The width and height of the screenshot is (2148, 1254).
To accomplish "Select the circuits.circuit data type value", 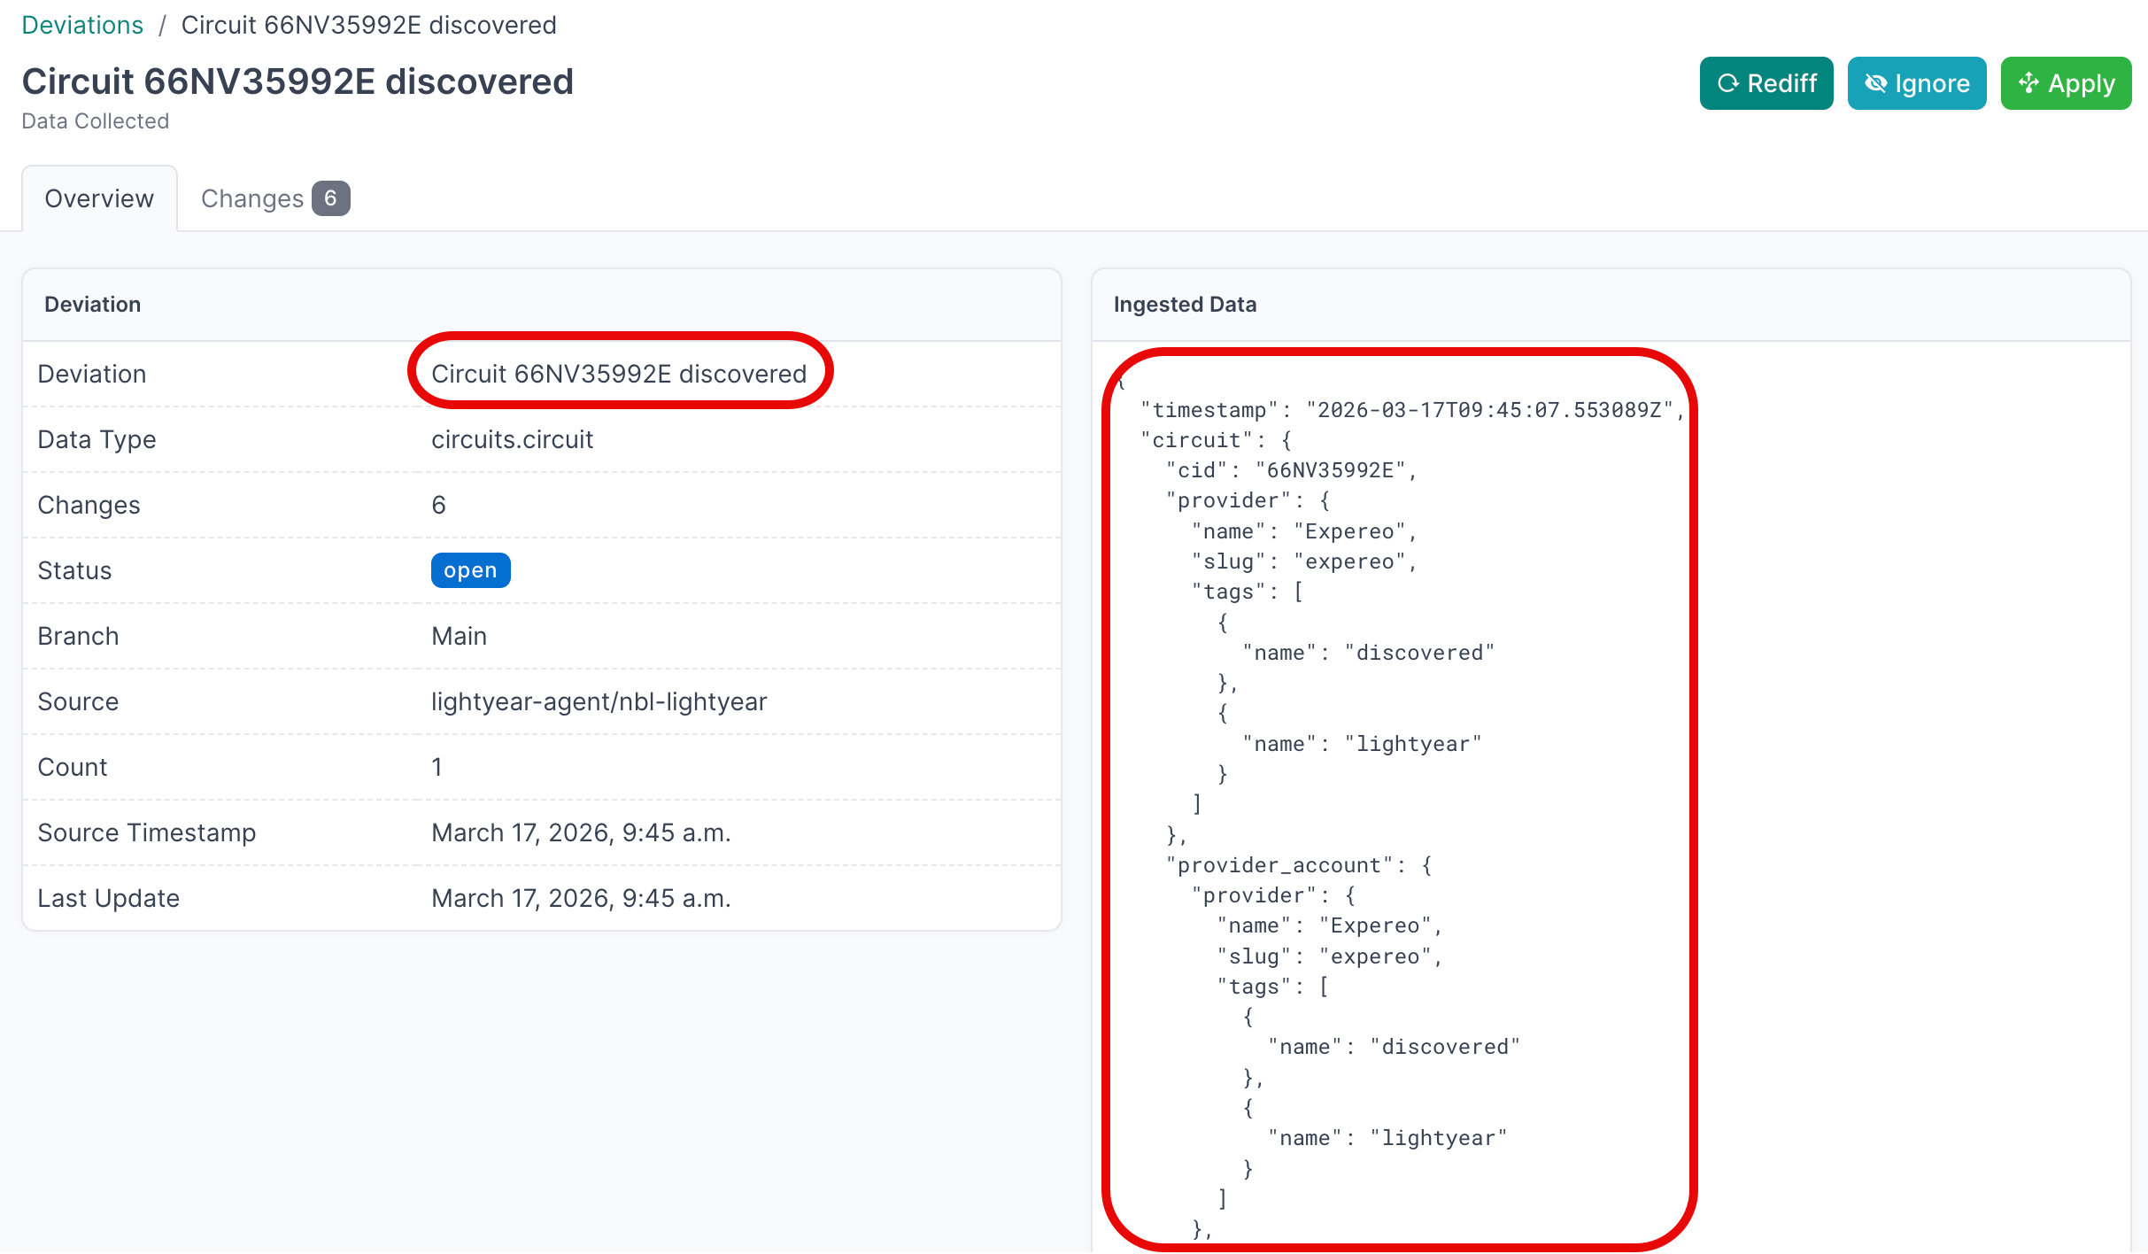I will pos(512,439).
